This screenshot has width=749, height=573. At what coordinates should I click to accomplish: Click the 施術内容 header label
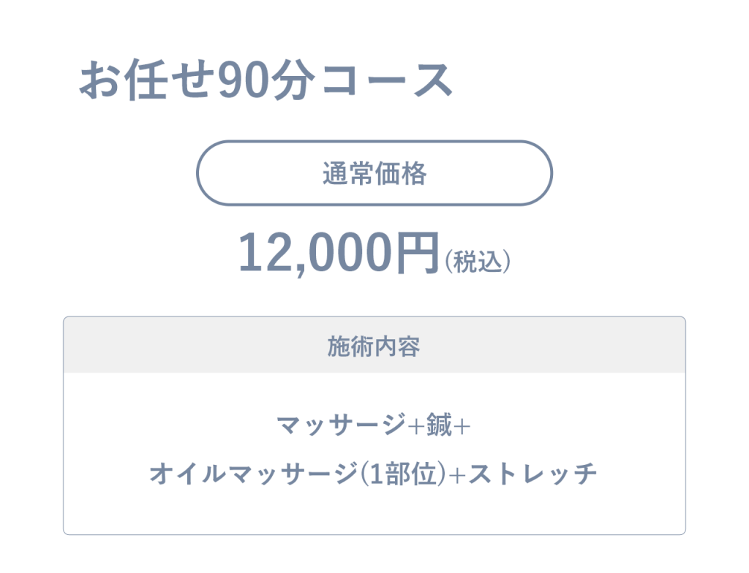click(374, 346)
